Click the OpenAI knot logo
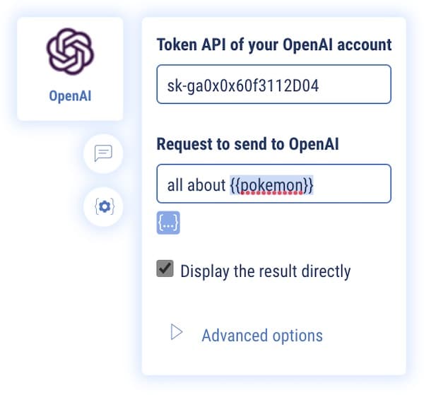 [x=70, y=52]
